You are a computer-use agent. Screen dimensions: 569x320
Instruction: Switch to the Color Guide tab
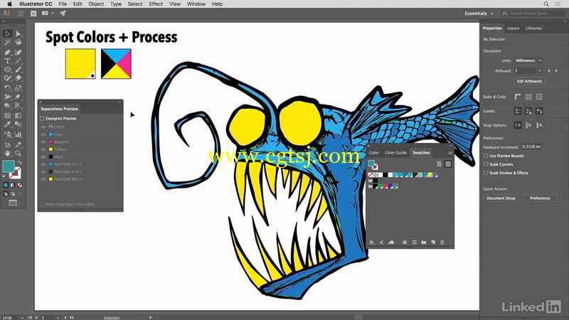pos(395,153)
